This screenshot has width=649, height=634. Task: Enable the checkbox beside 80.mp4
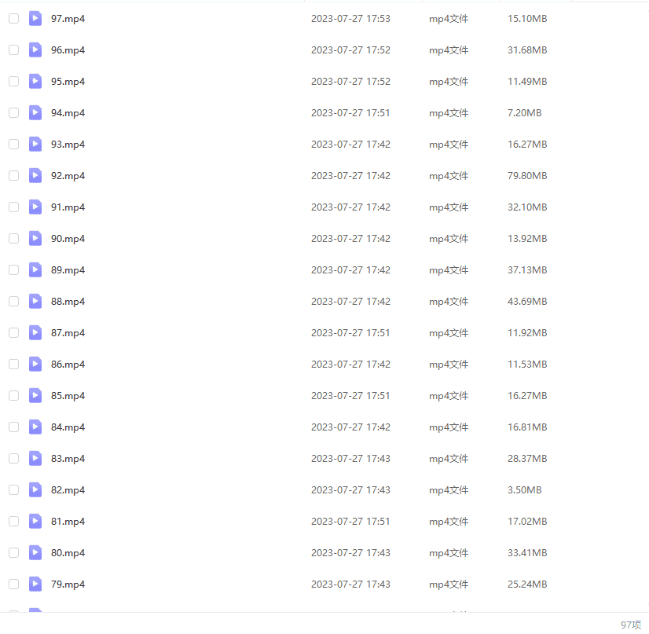coord(13,553)
